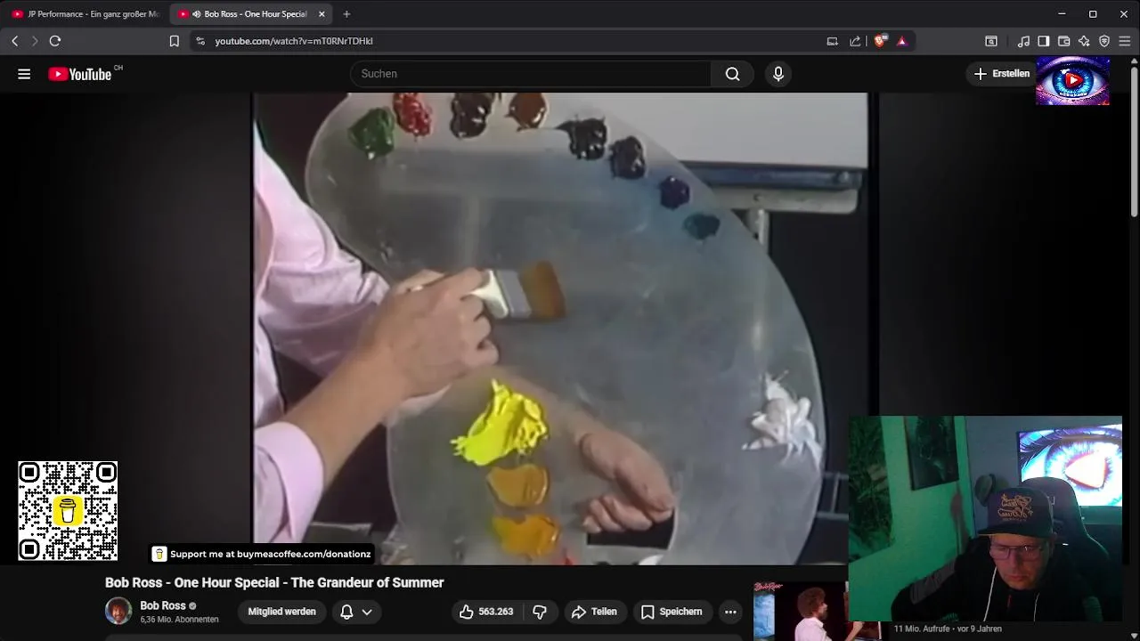View site information icon in address bar
Screen dimensions: 1140x641
tap(200, 41)
